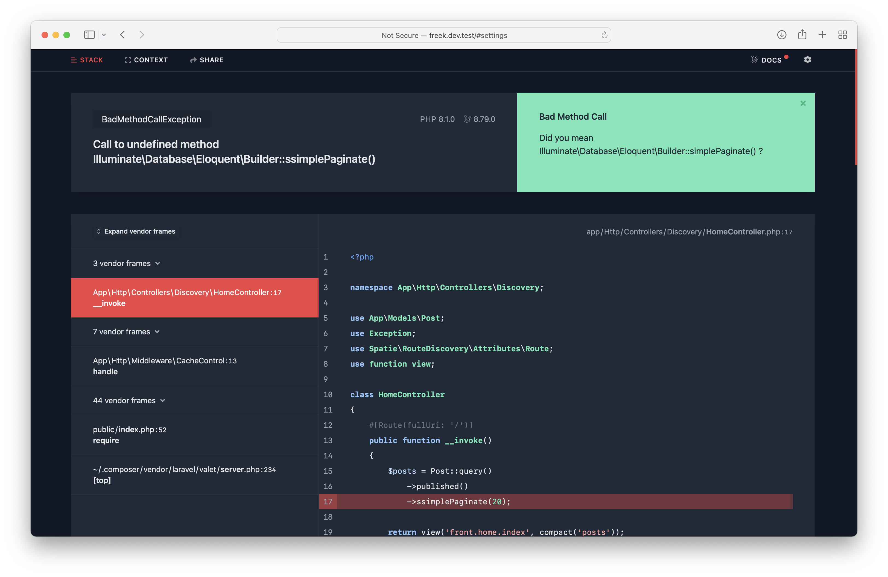The width and height of the screenshot is (888, 577).
Task: Click code line 10 class HomeController
Action: click(x=397, y=395)
